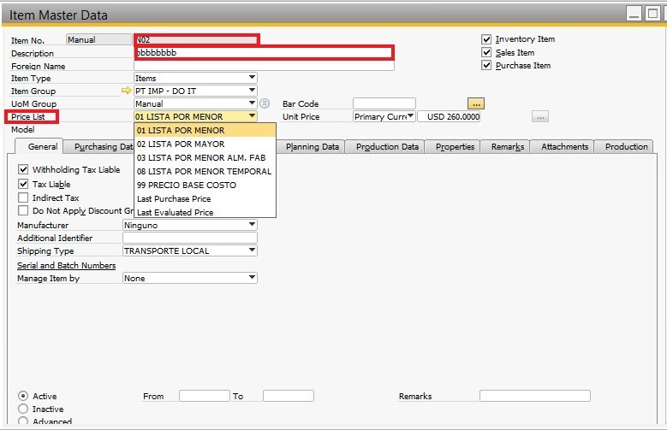Open the Shipping Type dropdown
This screenshot has width=667, height=430.
pyautogui.click(x=252, y=251)
